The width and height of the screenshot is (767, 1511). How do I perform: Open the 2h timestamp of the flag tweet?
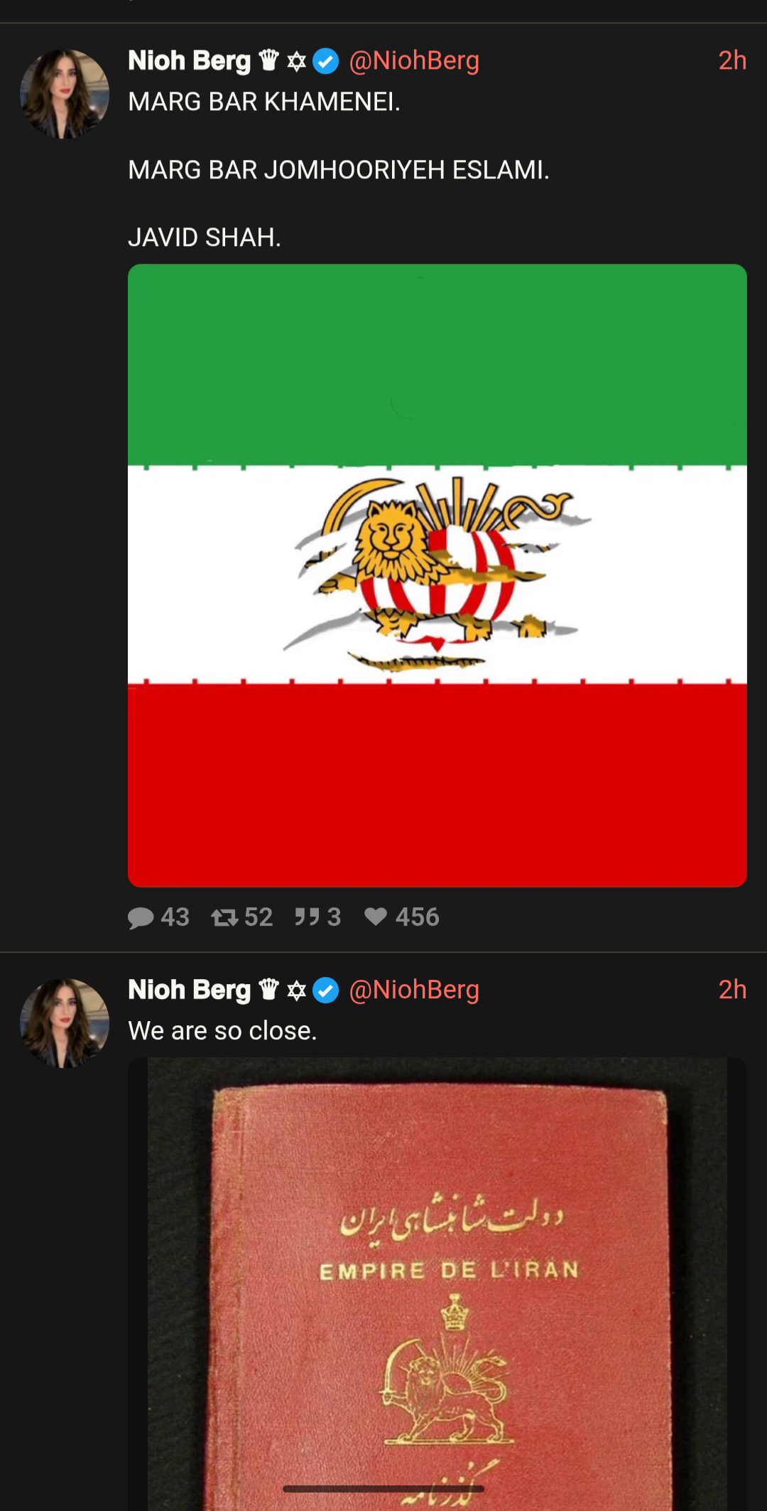[732, 61]
